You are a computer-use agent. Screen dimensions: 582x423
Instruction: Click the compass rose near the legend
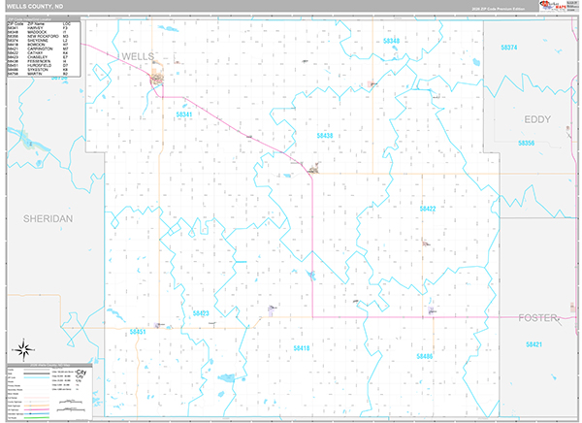tap(23, 350)
